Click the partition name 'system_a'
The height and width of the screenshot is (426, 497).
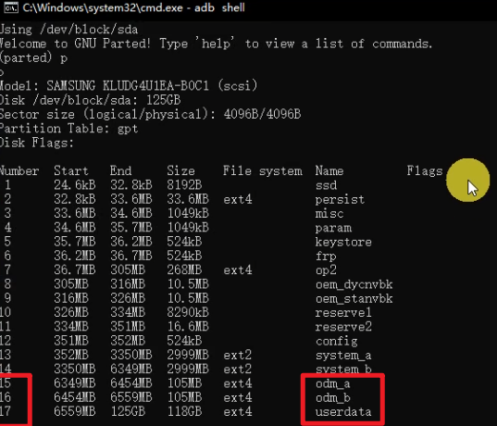(x=343, y=356)
